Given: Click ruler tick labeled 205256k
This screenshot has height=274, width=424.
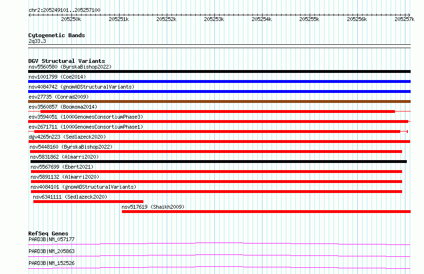Looking at the screenshot, I should pyautogui.click(x=357, y=19).
